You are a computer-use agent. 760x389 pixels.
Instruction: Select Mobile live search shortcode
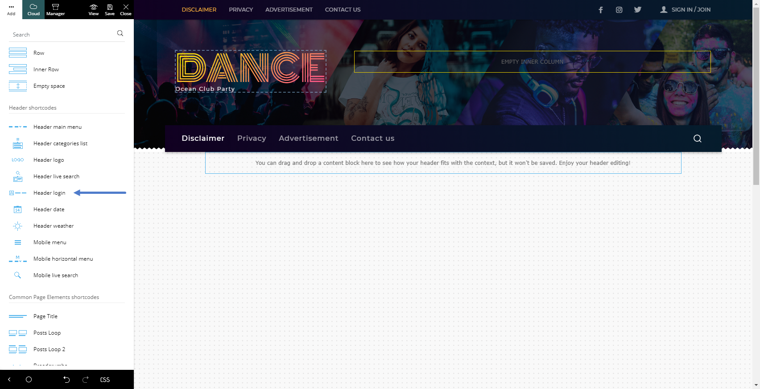click(67, 275)
